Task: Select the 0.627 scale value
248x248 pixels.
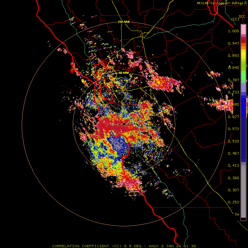Action: coord(233,117)
